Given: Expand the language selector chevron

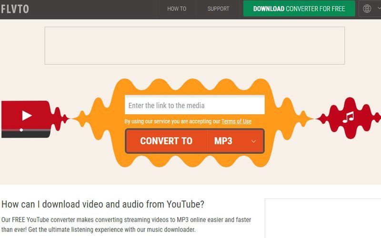Looking at the screenshot, I should [x=379, y=8].
